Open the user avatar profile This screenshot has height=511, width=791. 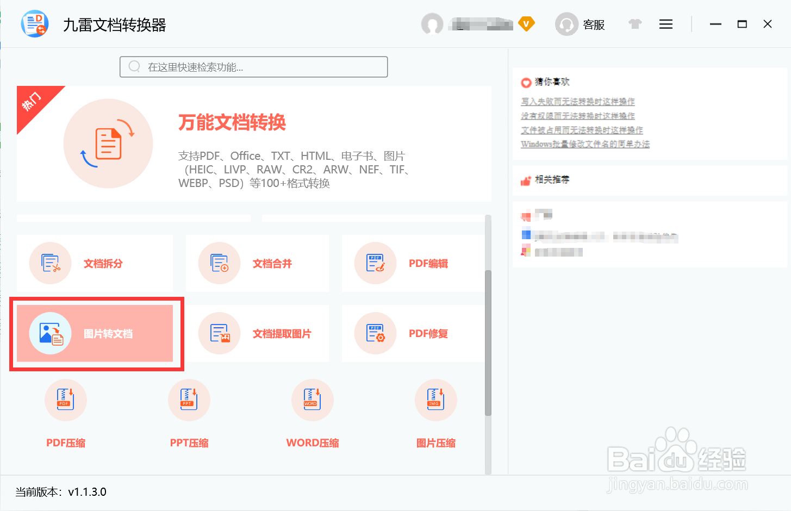coord(432,24)
